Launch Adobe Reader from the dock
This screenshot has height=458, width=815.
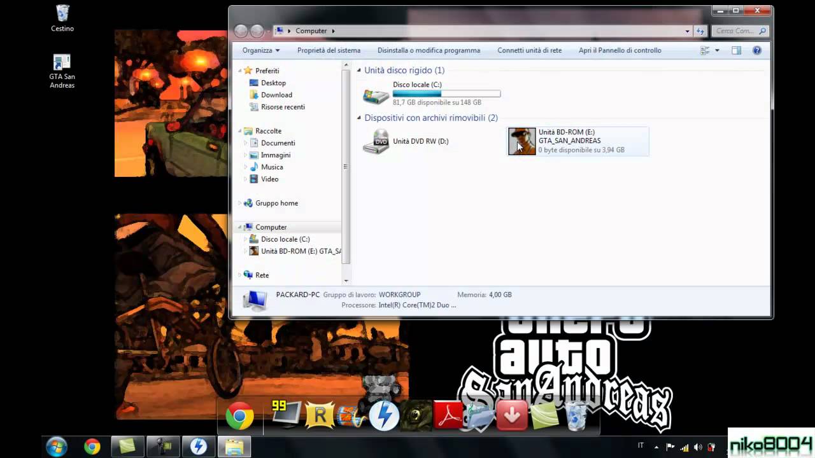tap(449, 416)
